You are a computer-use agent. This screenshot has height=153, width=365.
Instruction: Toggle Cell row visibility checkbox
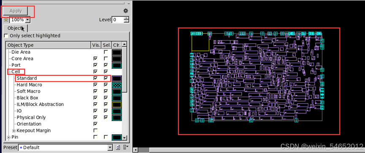coord(95,71)
